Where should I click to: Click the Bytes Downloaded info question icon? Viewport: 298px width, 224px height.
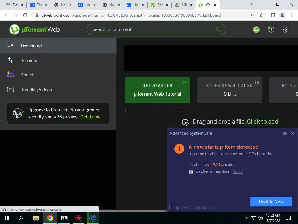[257, 83]
